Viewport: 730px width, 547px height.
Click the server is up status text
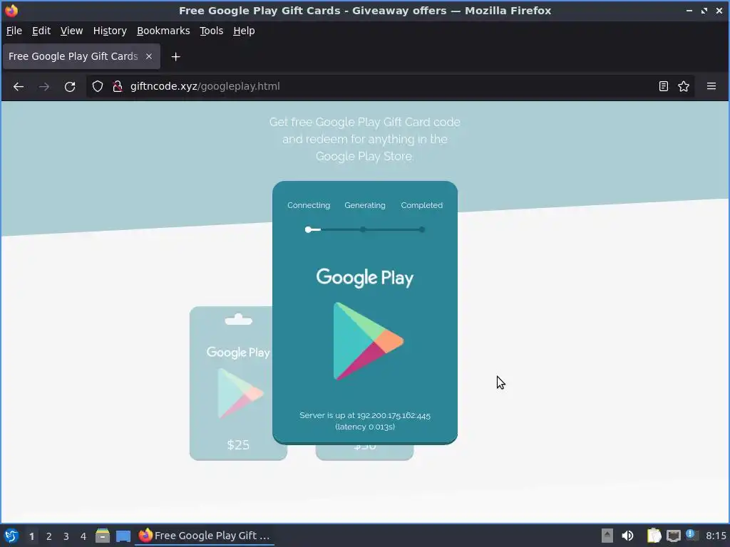click(365, 421)
